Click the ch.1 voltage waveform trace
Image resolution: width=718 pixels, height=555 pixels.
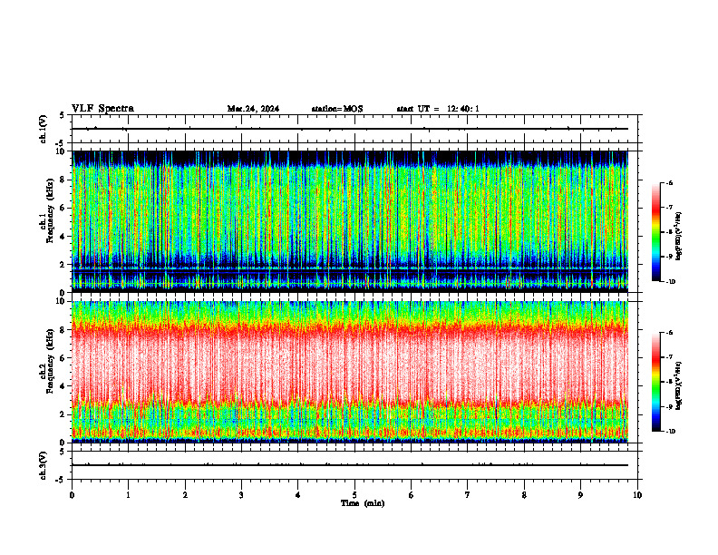(350, 129)
